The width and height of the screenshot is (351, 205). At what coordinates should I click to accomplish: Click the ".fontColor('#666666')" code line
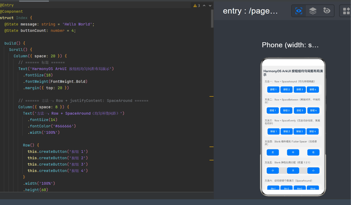(52, 126)
